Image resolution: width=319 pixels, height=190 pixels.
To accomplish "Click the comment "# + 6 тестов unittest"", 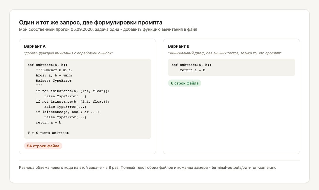I will (x=48, y=133).
